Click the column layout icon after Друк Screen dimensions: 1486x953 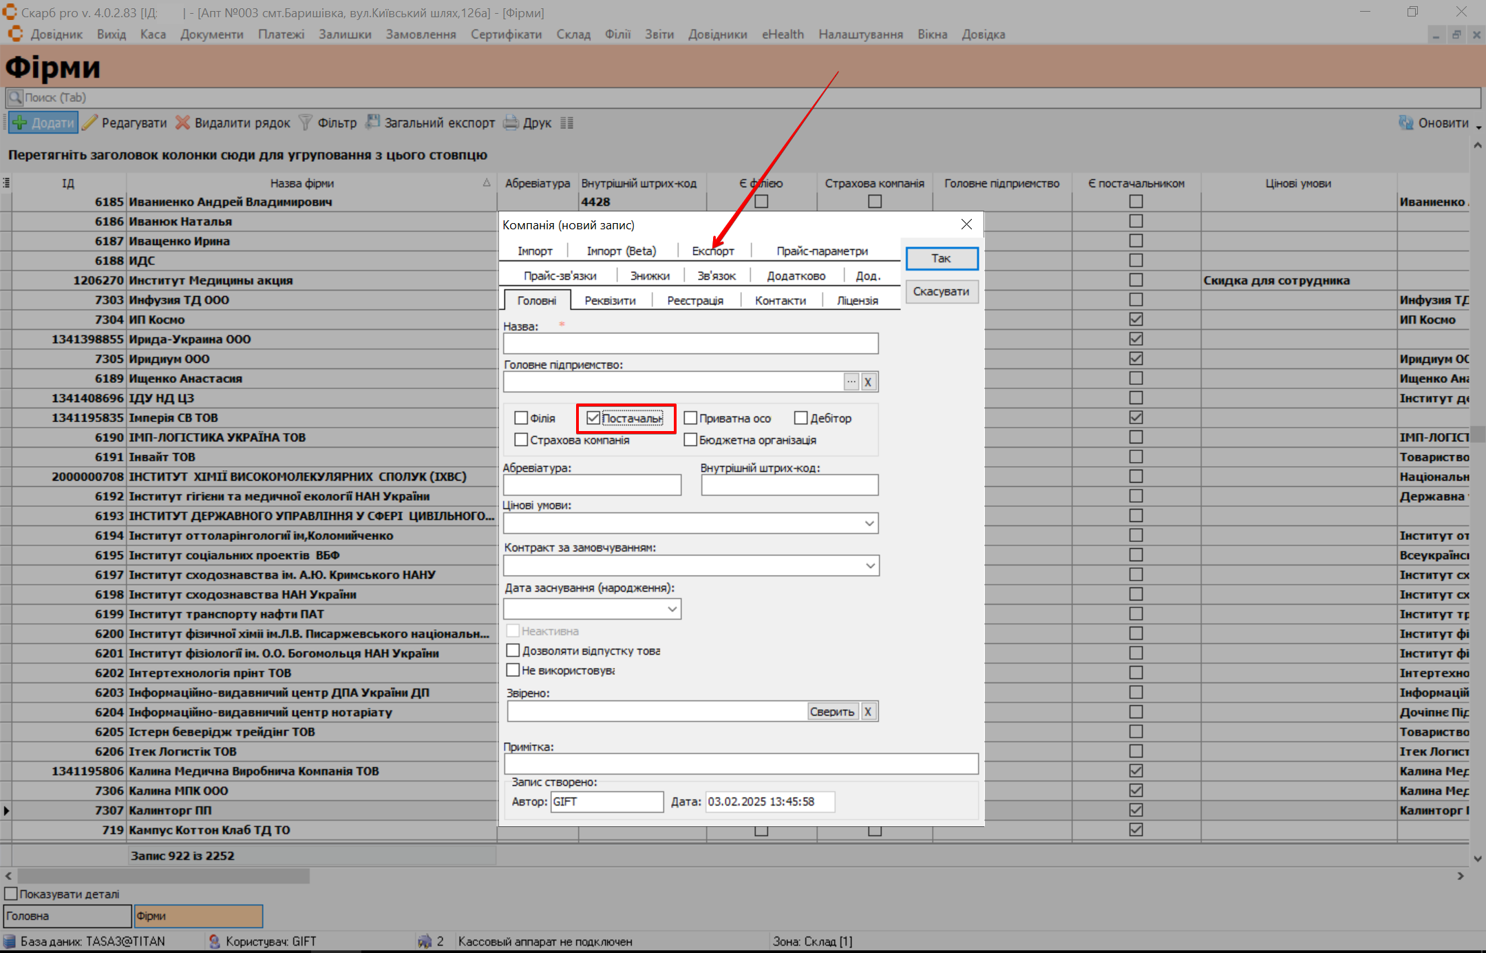point(566,123)
